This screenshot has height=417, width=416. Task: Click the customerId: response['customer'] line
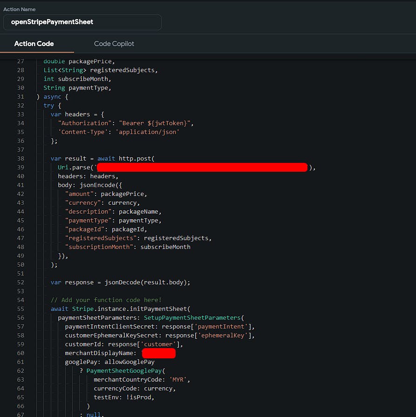pyautogui.click(x=123, y=344)
